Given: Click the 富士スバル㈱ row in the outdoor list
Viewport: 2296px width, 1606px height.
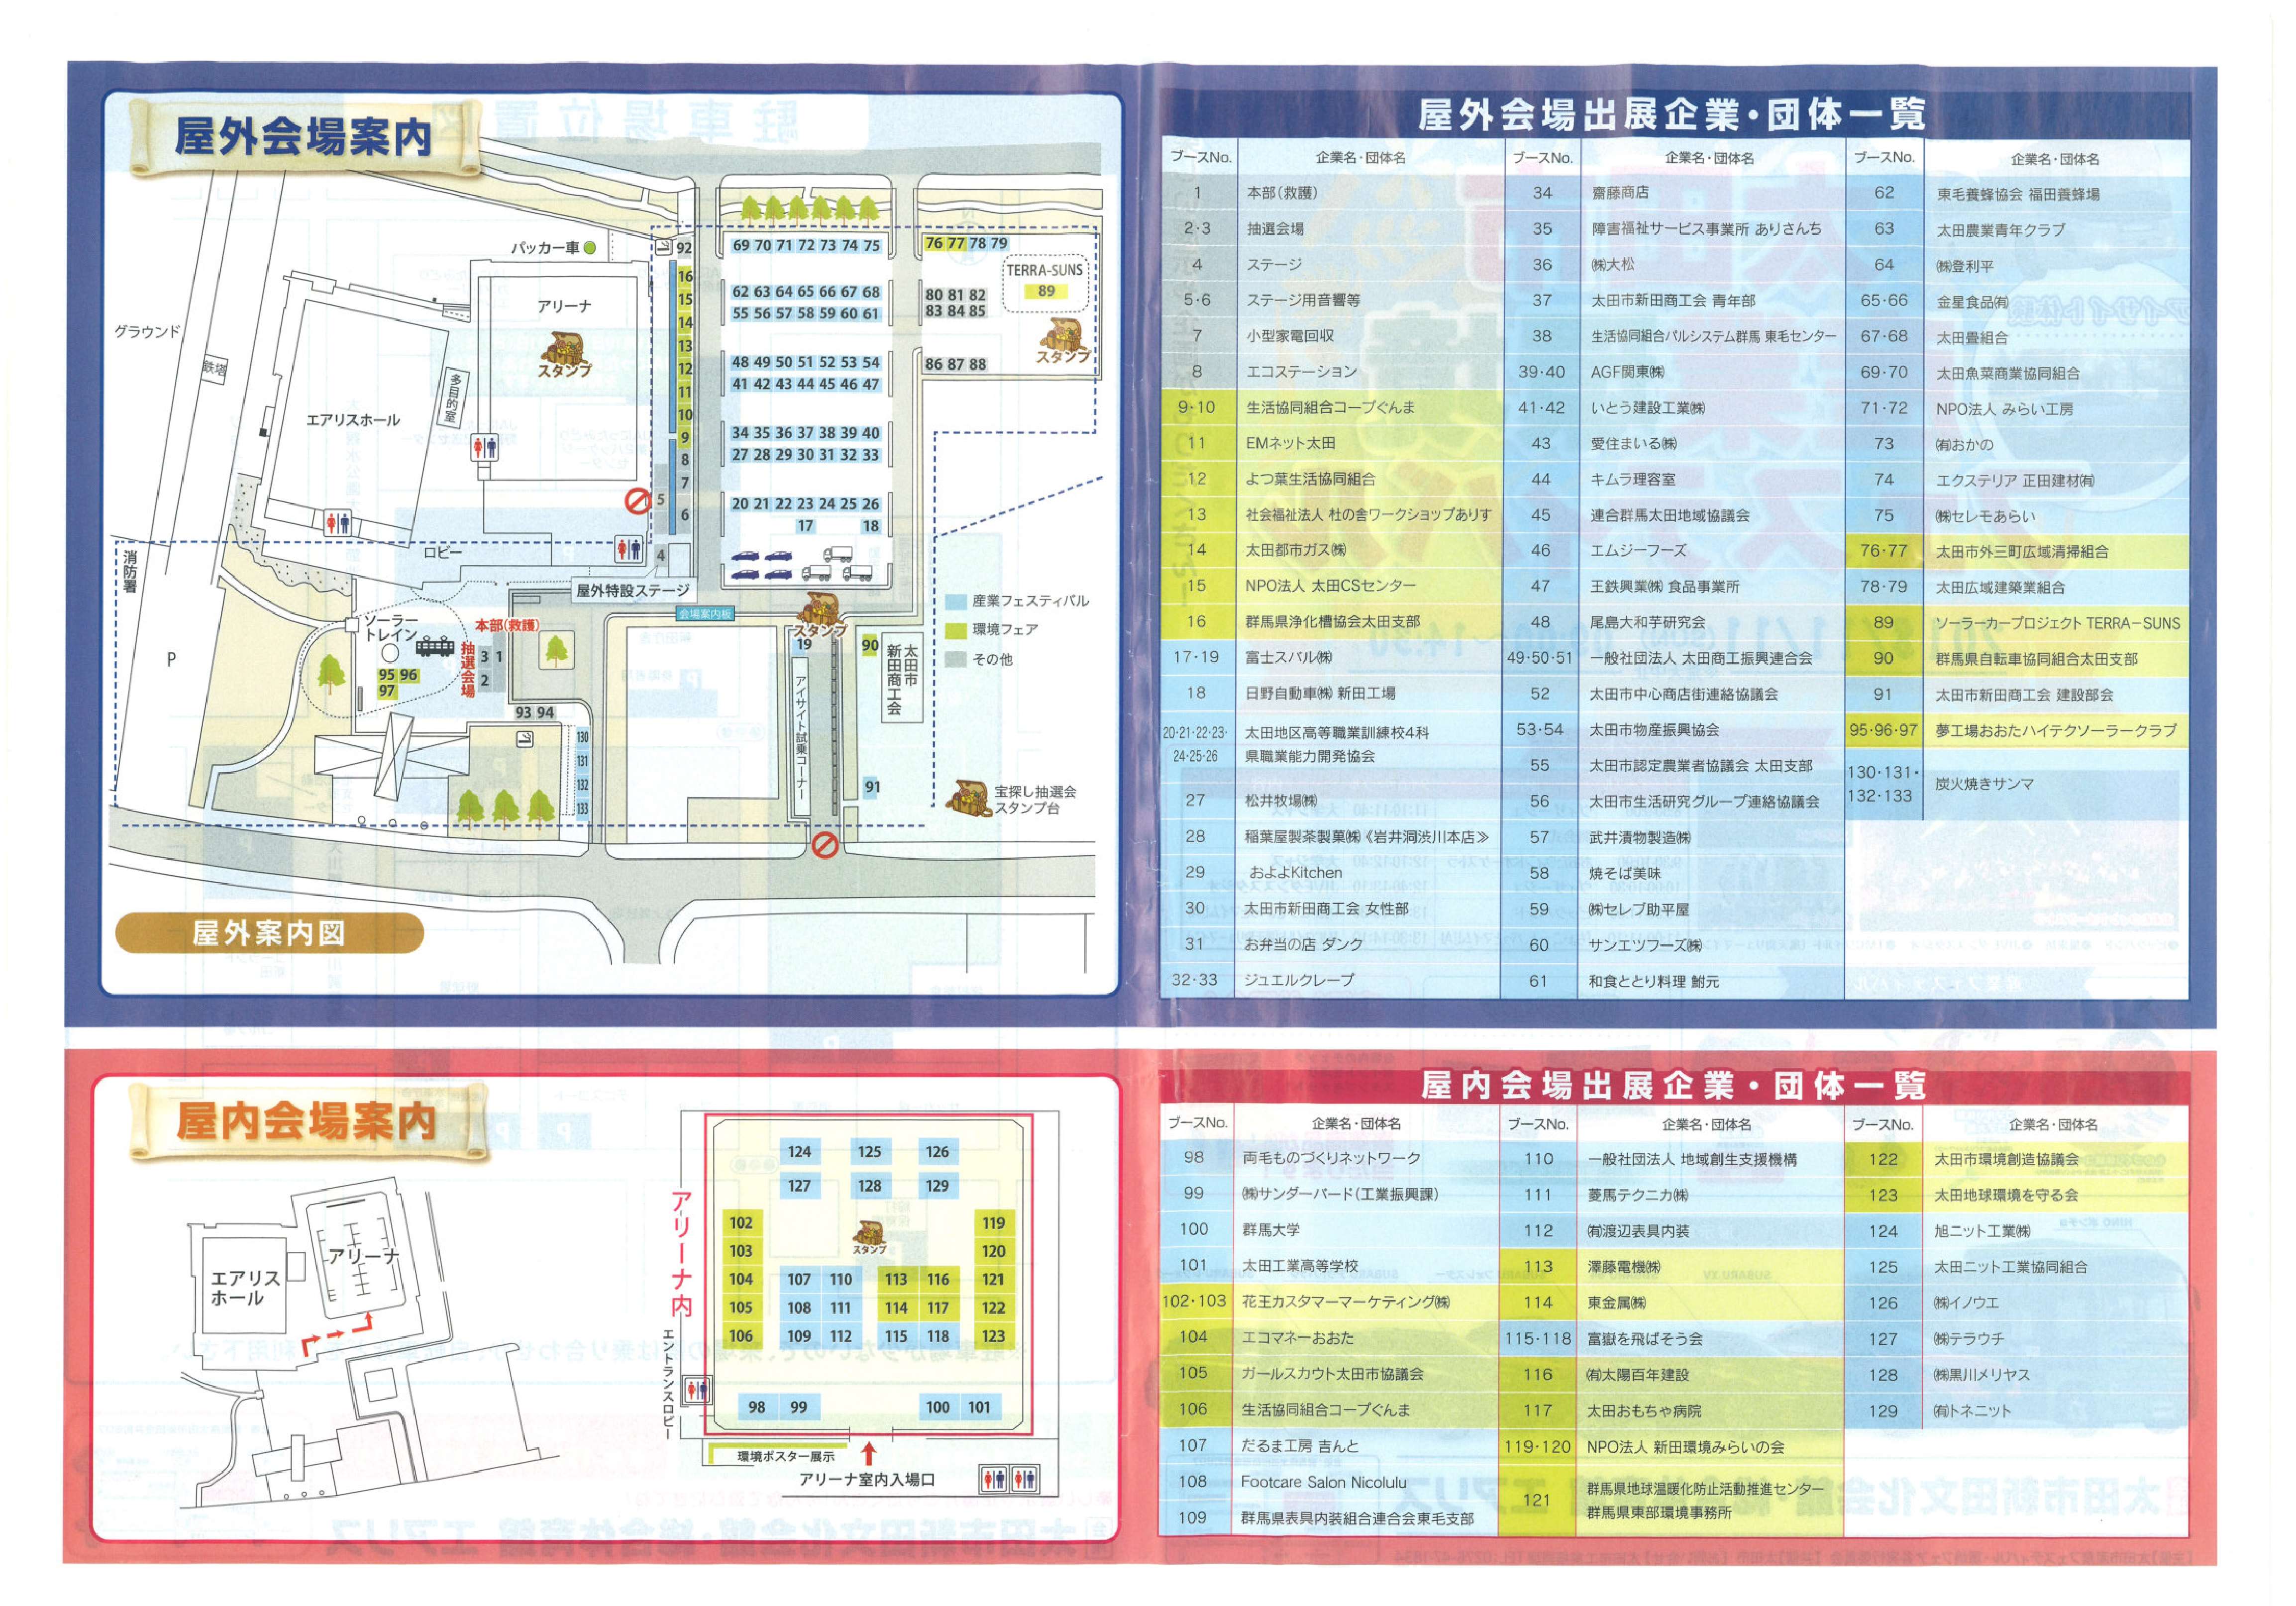Looking at the screenshot, I should [x=1288, y=657].
